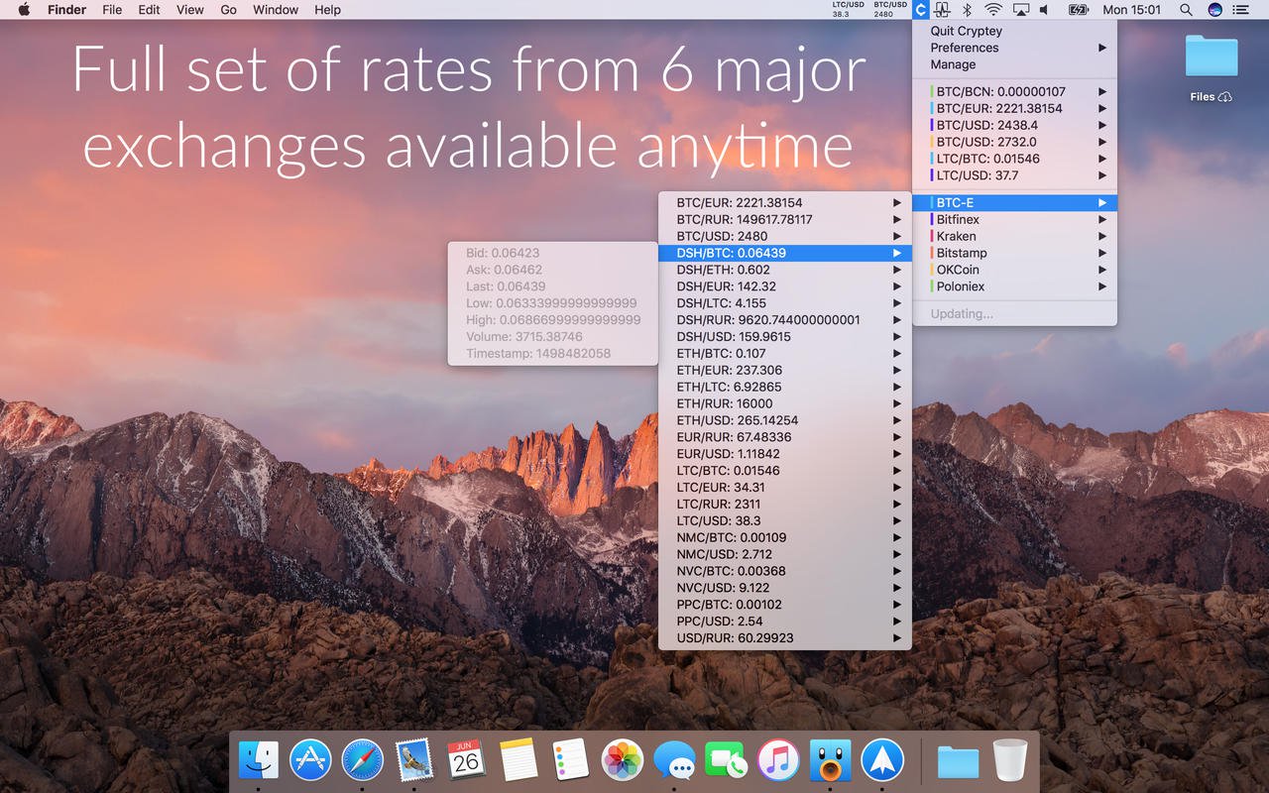Open the Files folder on desktop
Screen dimensions: 1269x793
tap(1211, 57)
